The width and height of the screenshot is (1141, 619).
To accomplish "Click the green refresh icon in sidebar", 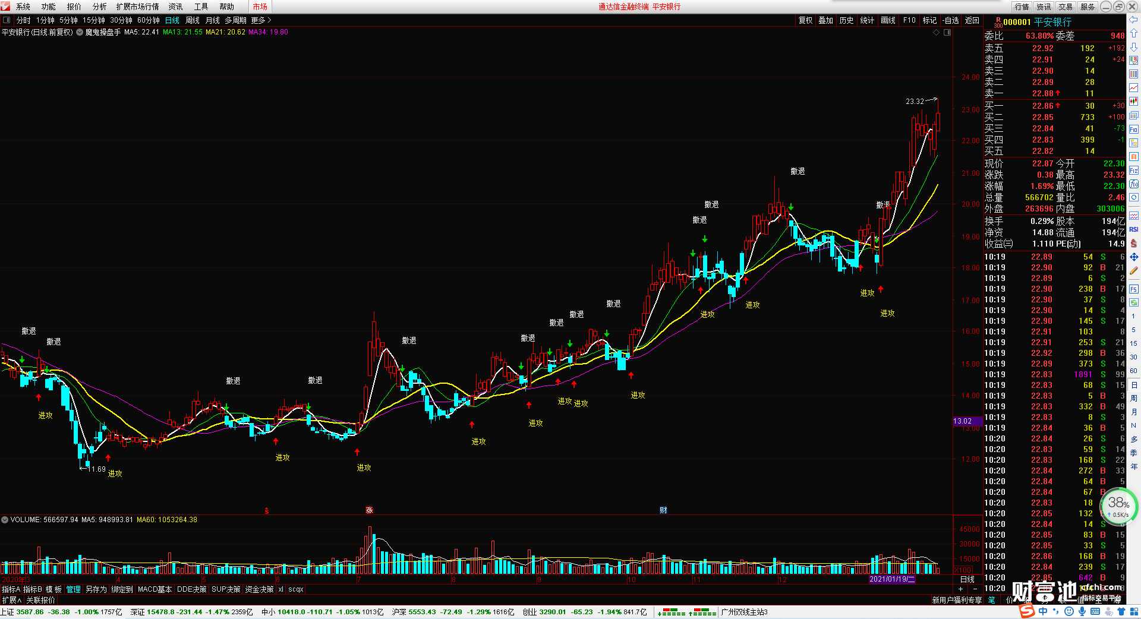I will click(x=1134, y=302).
